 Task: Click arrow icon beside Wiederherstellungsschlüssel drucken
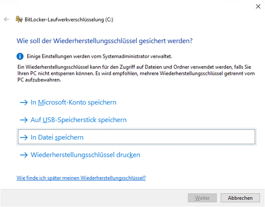click(24, 155)
